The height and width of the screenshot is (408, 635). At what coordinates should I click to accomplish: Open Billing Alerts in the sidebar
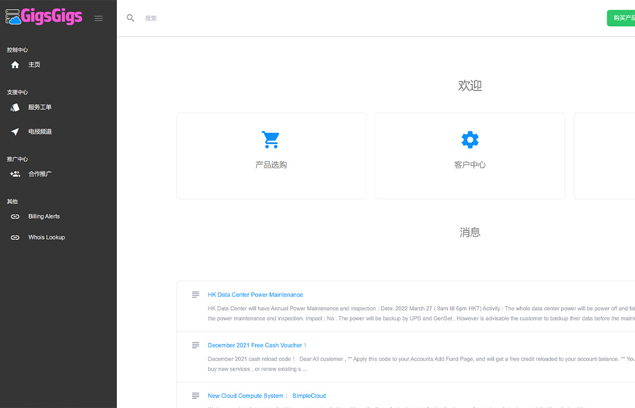point(44,216)
